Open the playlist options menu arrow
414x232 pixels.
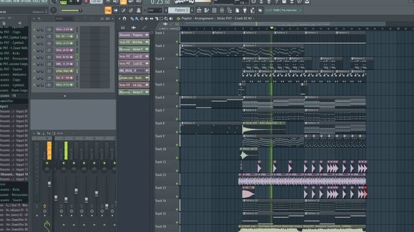120,19
